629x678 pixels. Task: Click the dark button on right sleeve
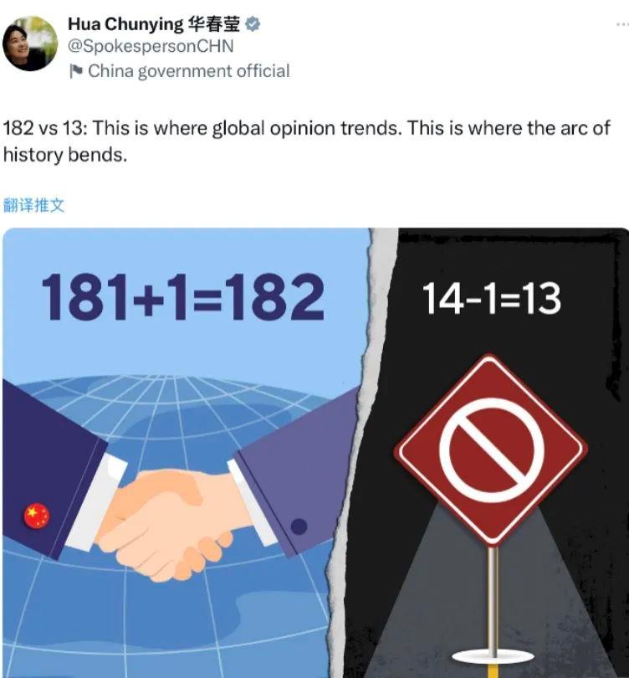click(299, 526)
